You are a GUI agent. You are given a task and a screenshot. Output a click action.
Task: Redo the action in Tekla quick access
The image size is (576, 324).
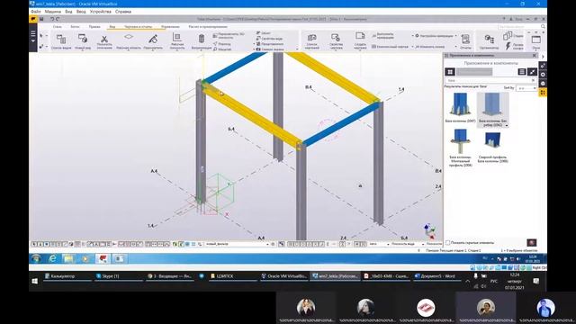click(58, 19)
